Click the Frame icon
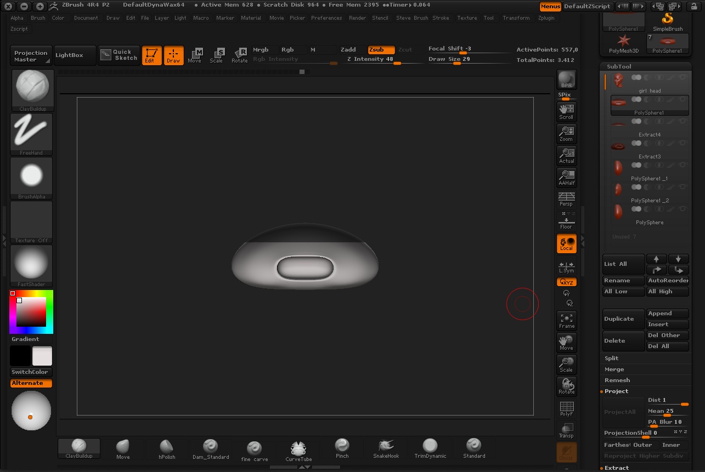The width and height of the screenshot is (705, 472). pos(566,321)
